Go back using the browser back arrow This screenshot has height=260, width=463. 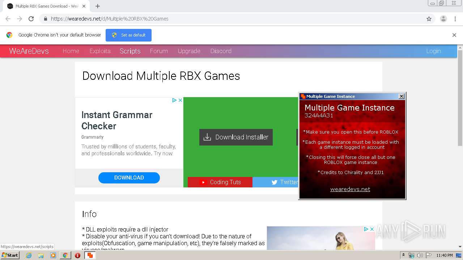coord(8,19)
